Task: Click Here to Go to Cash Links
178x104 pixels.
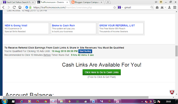Action: [102, 72]
